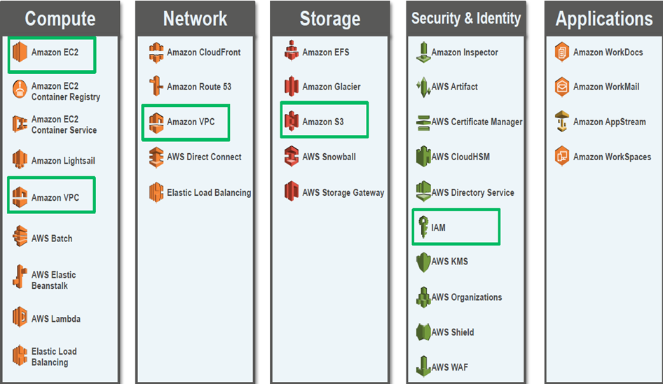Select the Amazon WorkSpaces label
The image size is (663, 384).
coord(612,157)
